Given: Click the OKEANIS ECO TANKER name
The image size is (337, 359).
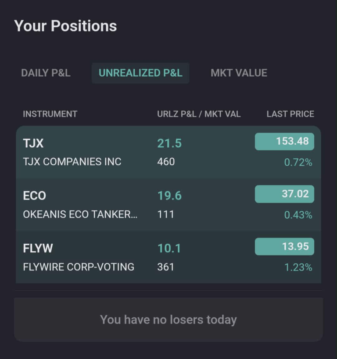Looking at the screenshot, I should point(80,214).
